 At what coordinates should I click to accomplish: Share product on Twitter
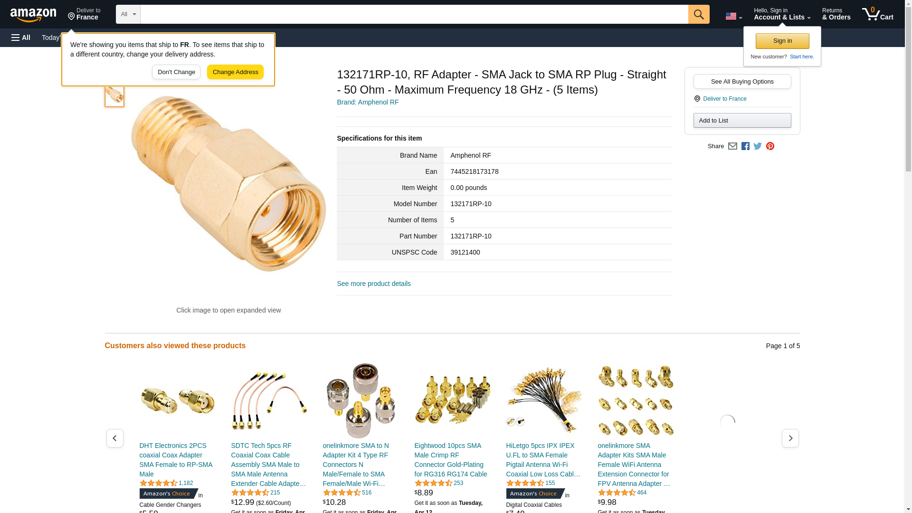pos(758,146)
